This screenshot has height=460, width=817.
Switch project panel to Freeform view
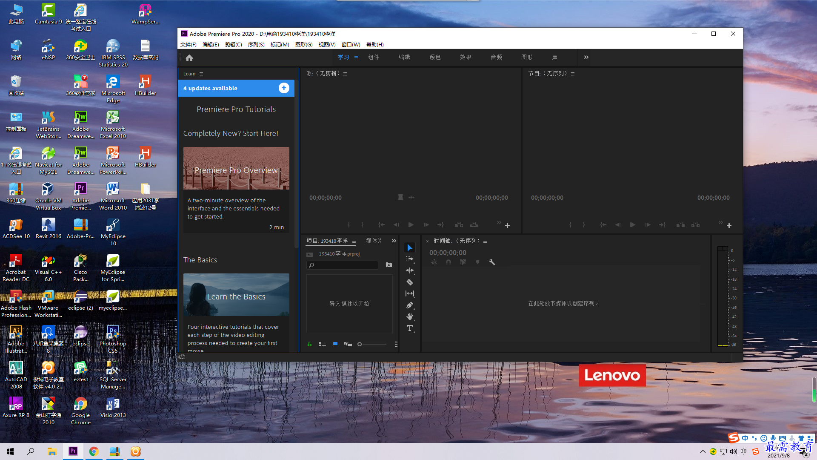tap(348, 344)
